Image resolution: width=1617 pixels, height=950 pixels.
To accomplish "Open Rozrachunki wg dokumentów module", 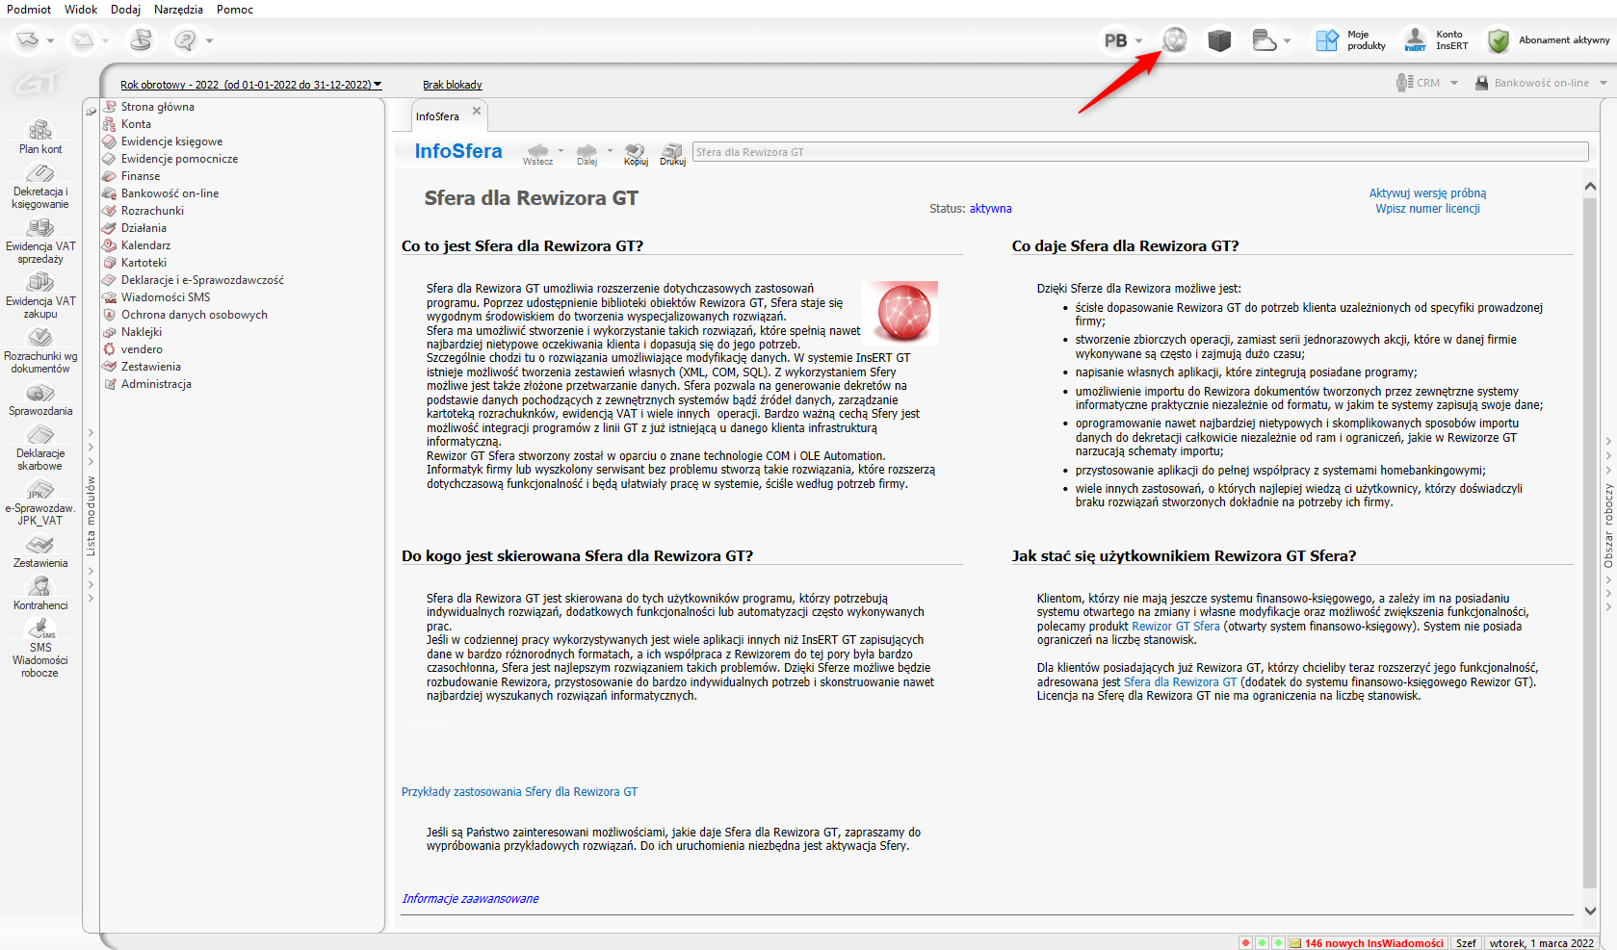I will tap(40, 351).
